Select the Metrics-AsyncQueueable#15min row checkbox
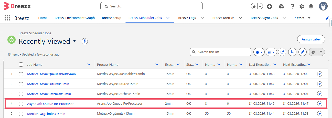 point(21,74)
